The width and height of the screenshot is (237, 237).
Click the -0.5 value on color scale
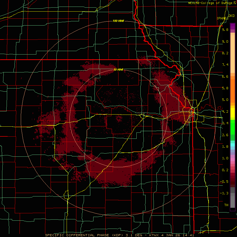224,182
